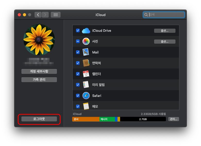The image size is (201, 146).
Task: Uncheck the 메모 checkbox
Action: point(78,106)
